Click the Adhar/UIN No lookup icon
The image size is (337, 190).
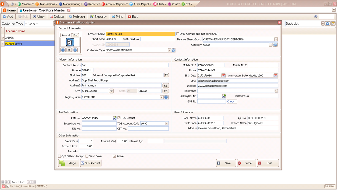click(224, 96)
